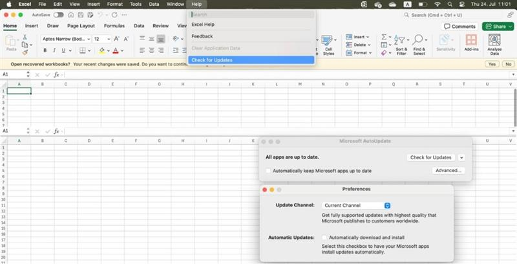Open the three-dot more commands icon

pyautogui.click(x=124, y=15)
